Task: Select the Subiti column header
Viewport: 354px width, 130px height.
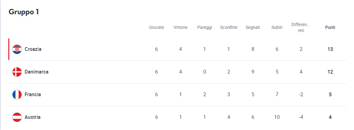Action: click(x=277, y=28)
